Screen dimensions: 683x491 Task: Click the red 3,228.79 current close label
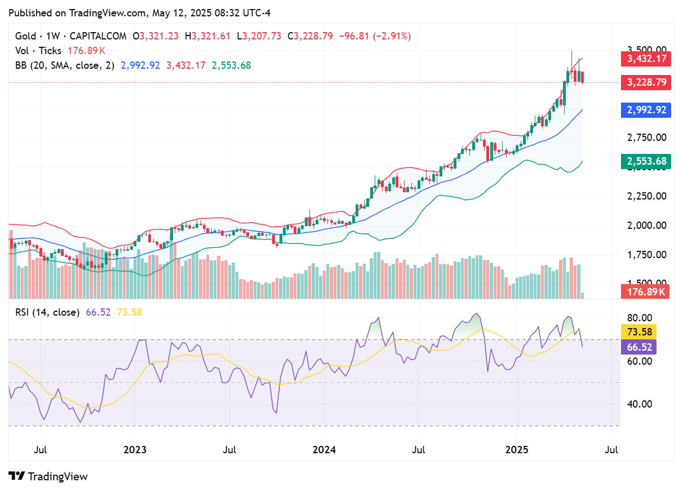coord(646,83)
